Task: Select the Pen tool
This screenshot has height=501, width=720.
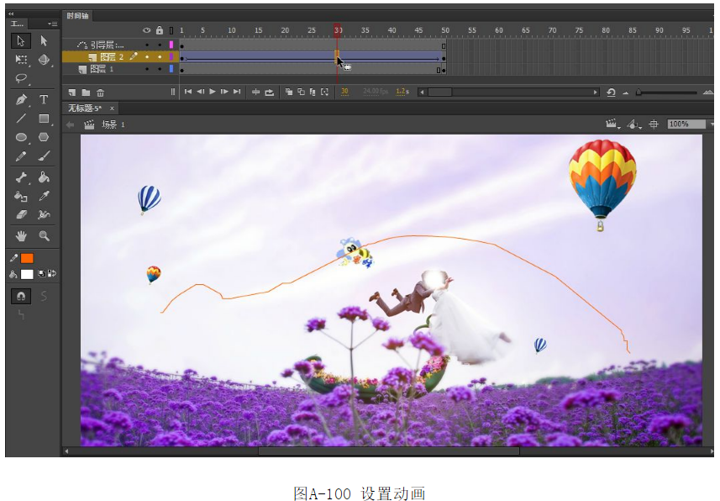Action: click(22, 99)
